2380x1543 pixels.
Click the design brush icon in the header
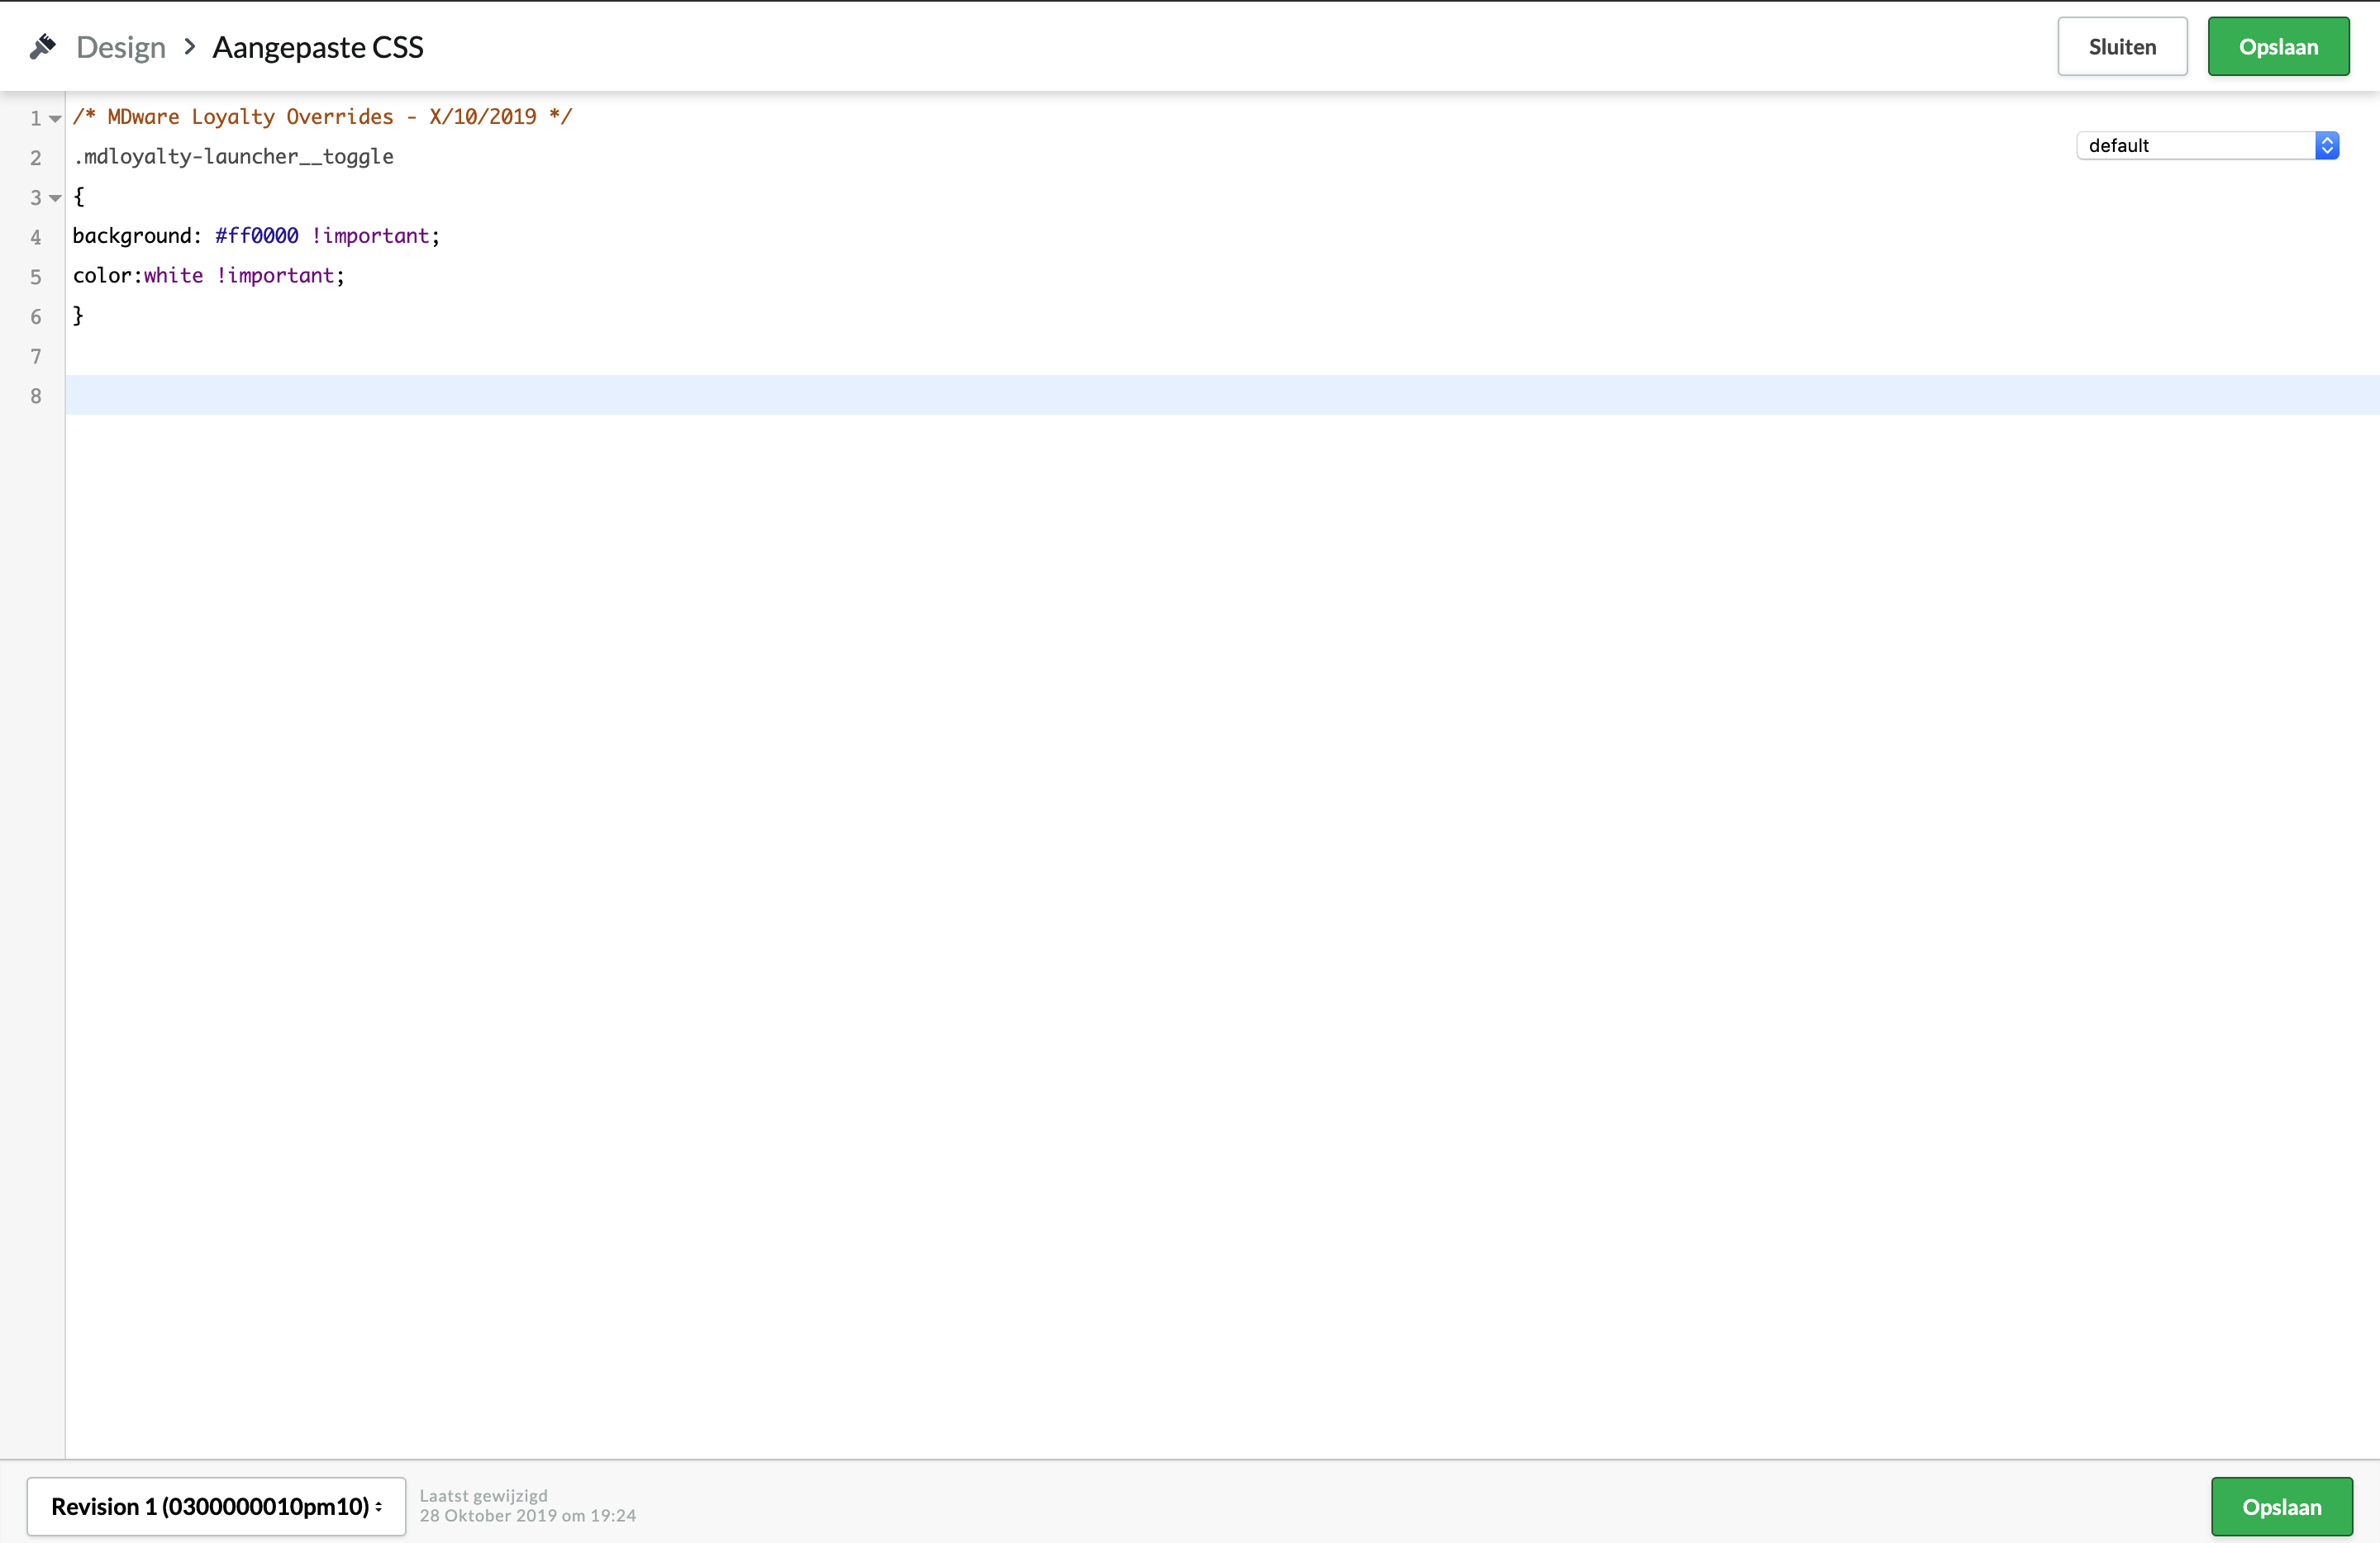pyautogui.click(x=42, y=46)
